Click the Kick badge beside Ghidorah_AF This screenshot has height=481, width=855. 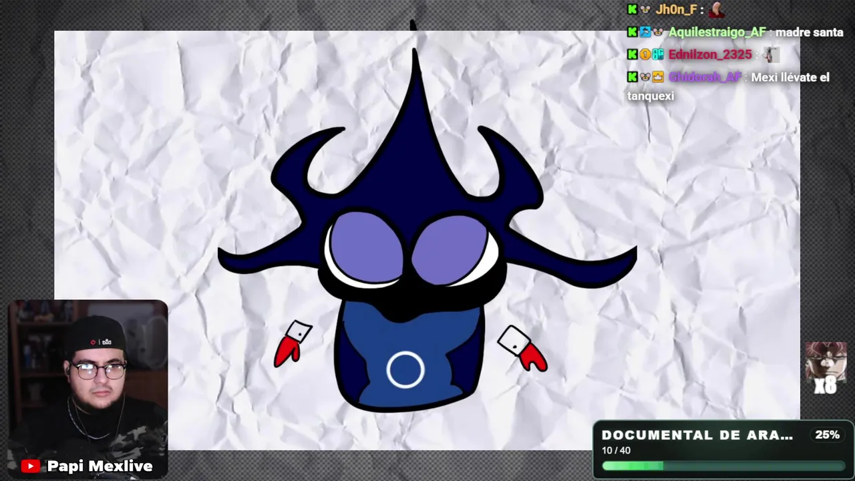point(632,77)
